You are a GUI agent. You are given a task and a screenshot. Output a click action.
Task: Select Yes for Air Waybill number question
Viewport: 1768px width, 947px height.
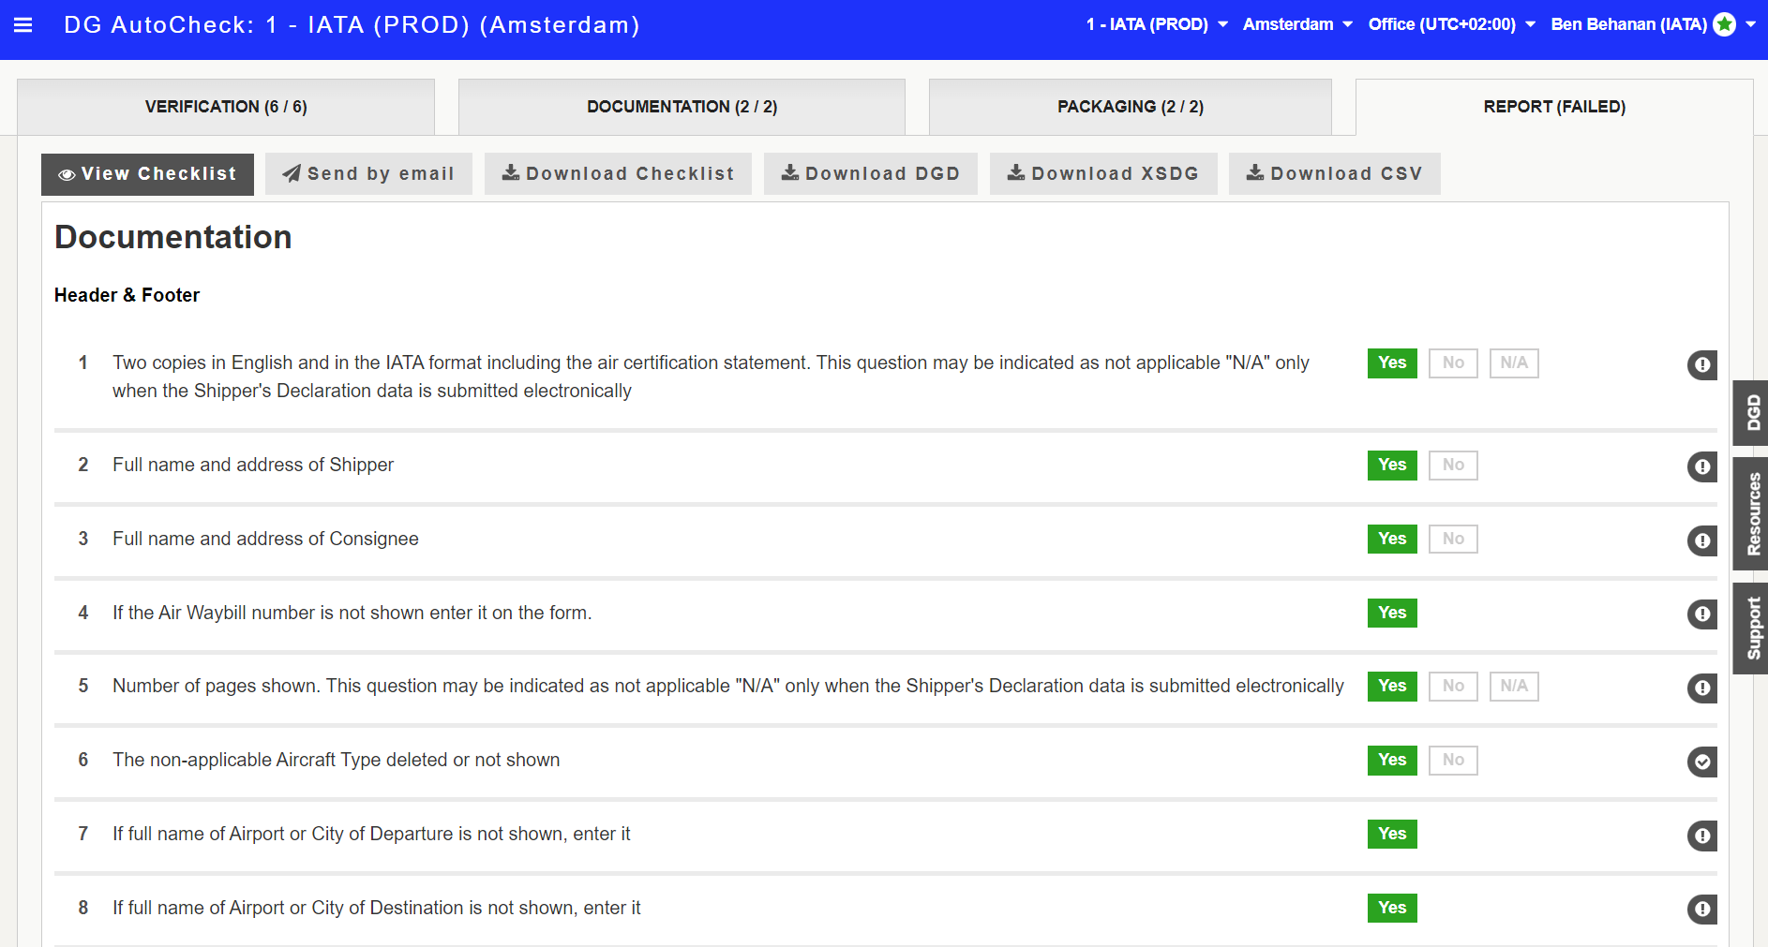pos(1392,614)
